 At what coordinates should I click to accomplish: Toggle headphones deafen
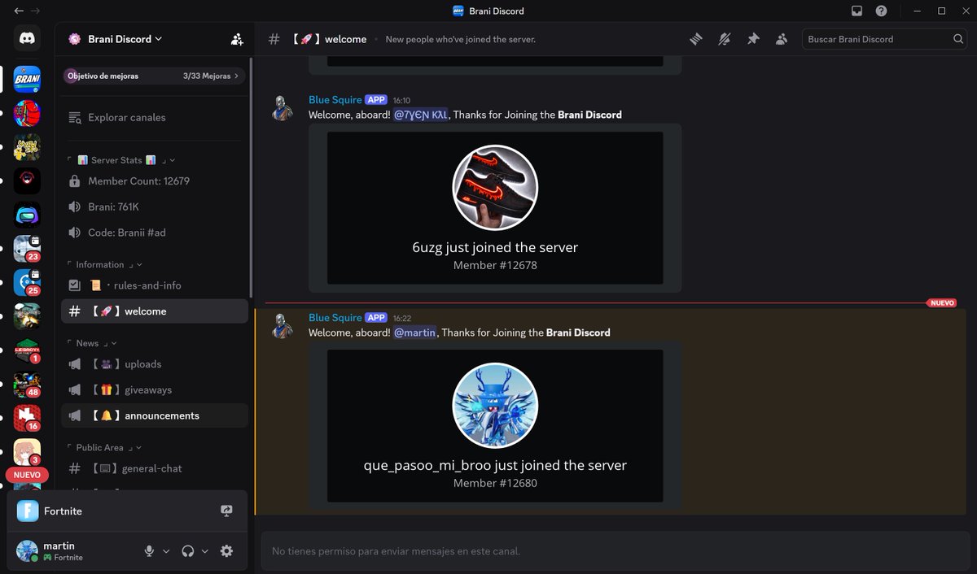tap(188, 551)
